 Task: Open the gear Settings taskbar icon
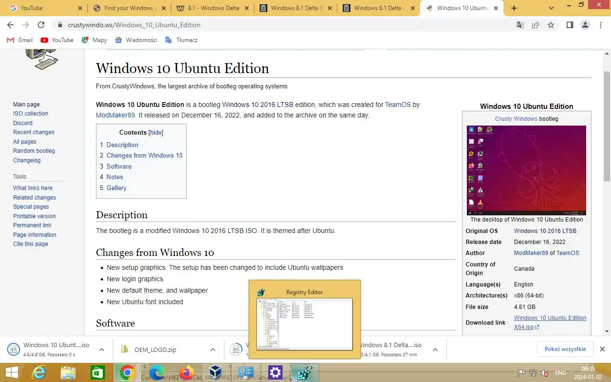[275, 372]
